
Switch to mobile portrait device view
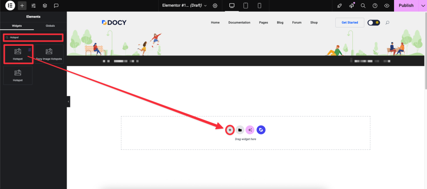tap(259, 6)
